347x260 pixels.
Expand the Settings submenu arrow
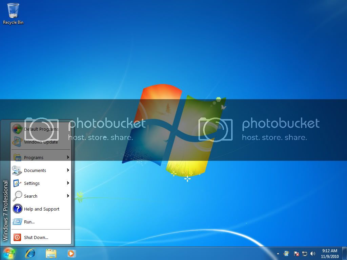(68, 183)
